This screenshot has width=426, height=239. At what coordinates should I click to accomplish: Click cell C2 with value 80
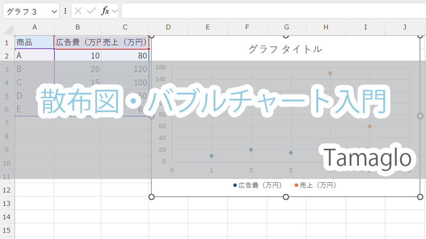[x=125, y=55]
